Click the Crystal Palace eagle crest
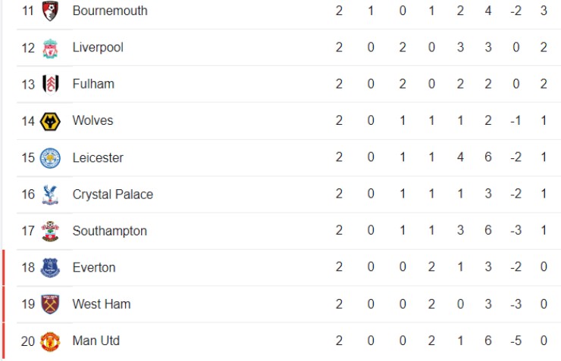561x361 pixels. 50,195
